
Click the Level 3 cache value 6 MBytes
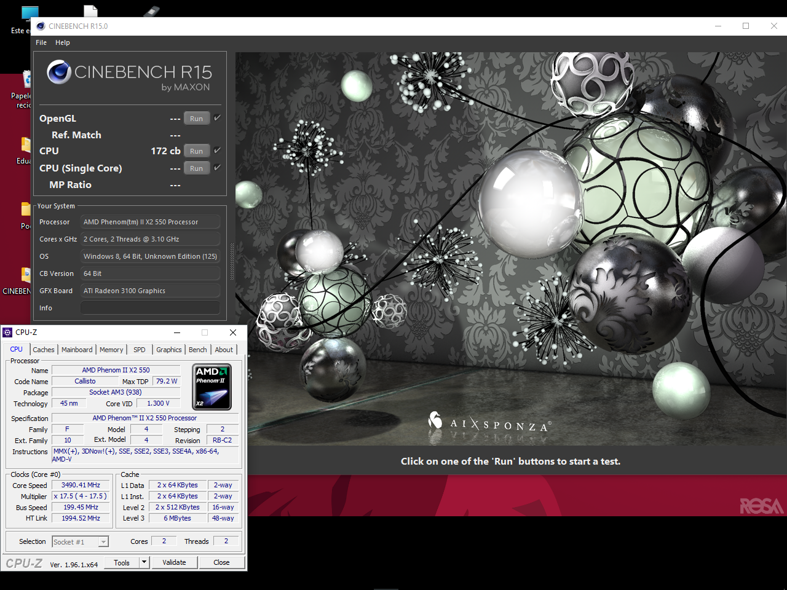click(177, 518)
